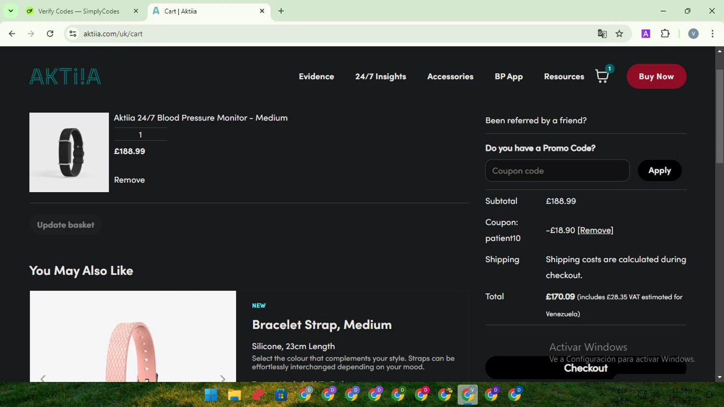724x407 pixels.
Task: Open File Explorer from the taskbar
Action: tap(235, 395)
